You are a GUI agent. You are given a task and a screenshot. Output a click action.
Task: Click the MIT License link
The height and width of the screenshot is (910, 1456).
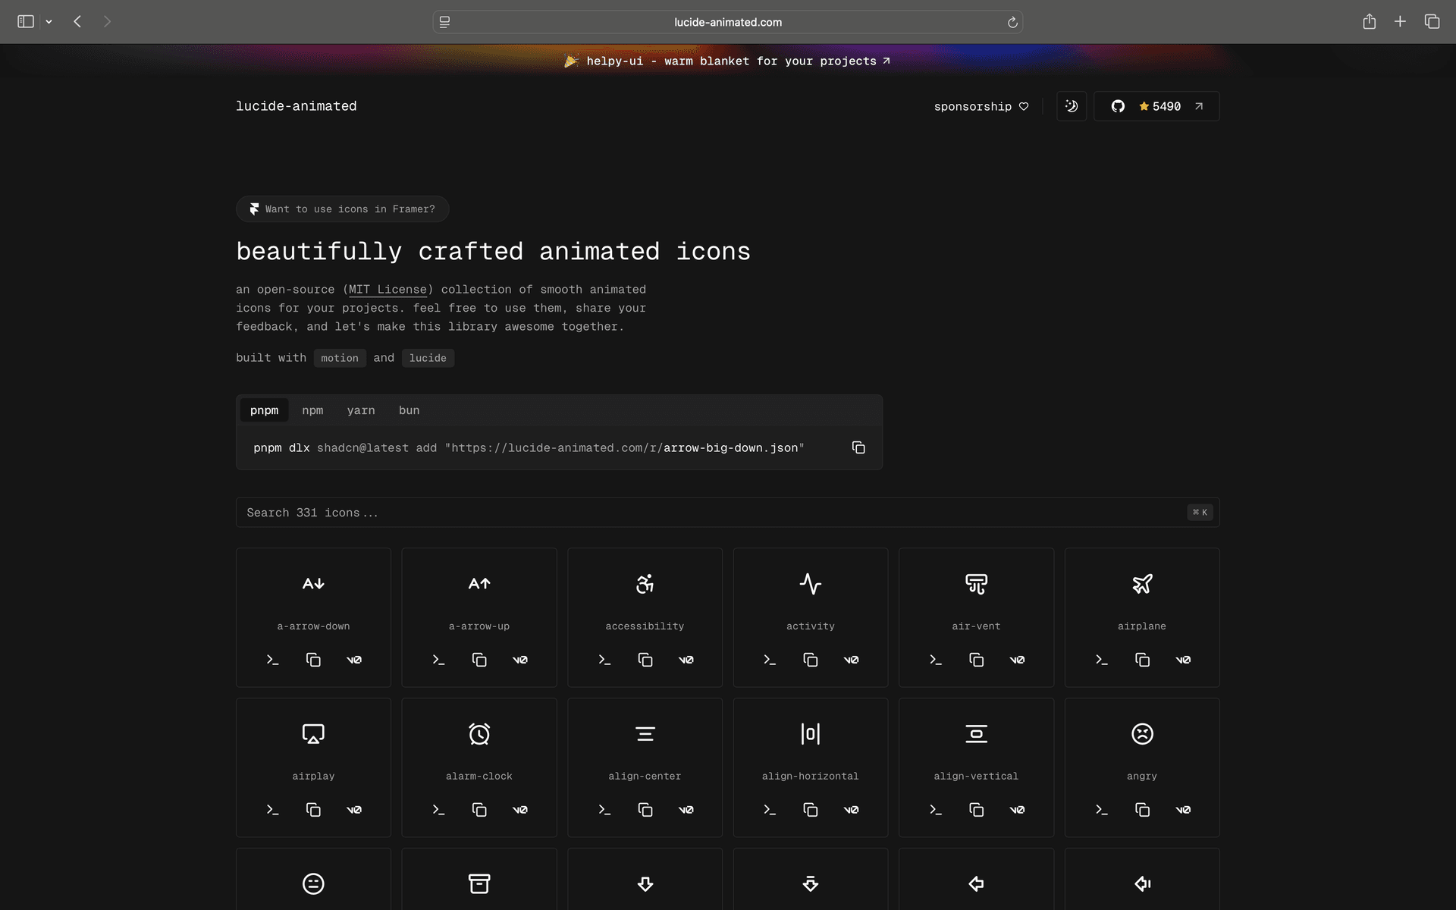point(388,290)
